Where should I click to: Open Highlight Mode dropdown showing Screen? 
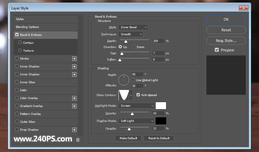(x=137, y=106)
